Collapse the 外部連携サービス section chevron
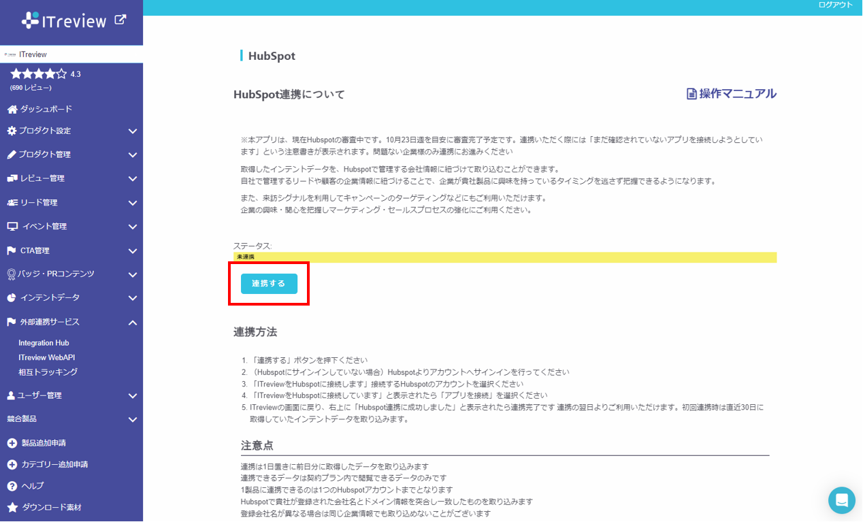Viewport: 863px width, 522px height. 133,321
